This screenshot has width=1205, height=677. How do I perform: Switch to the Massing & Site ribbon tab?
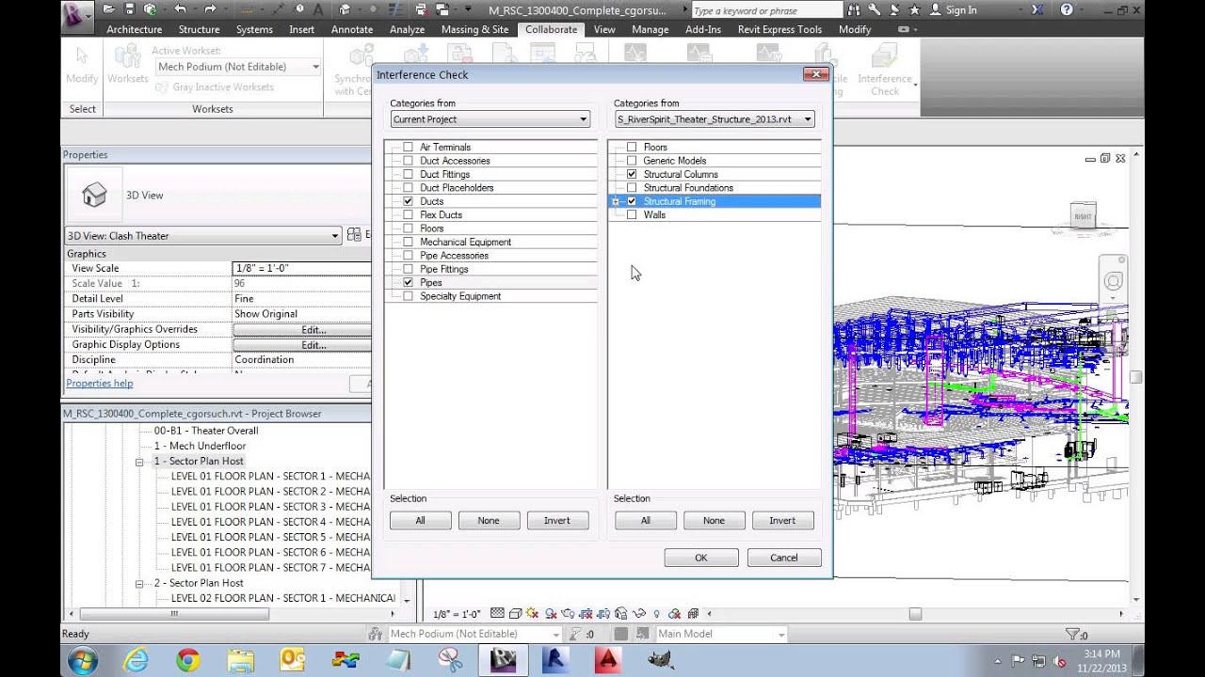(x=474, y=29)
